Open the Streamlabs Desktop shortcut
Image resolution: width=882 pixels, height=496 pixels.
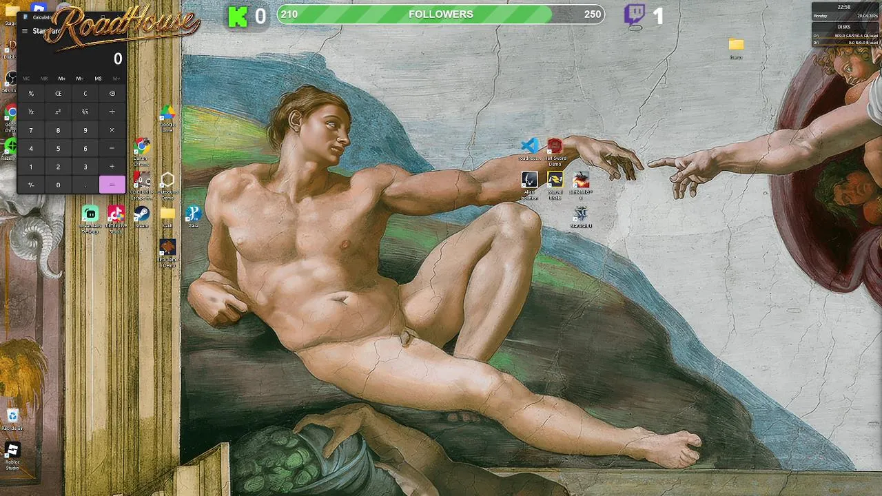(90, 218)
